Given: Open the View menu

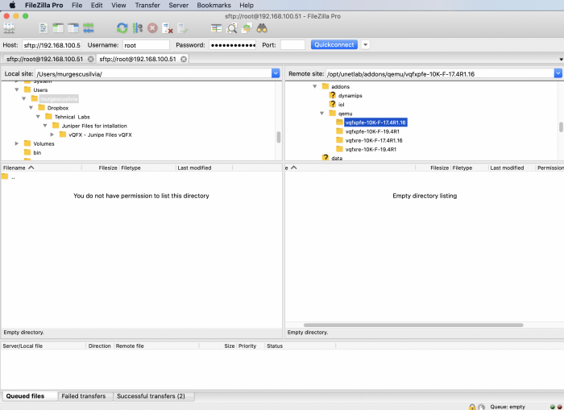Looking at the screenshot, I should tap(118, 5).
